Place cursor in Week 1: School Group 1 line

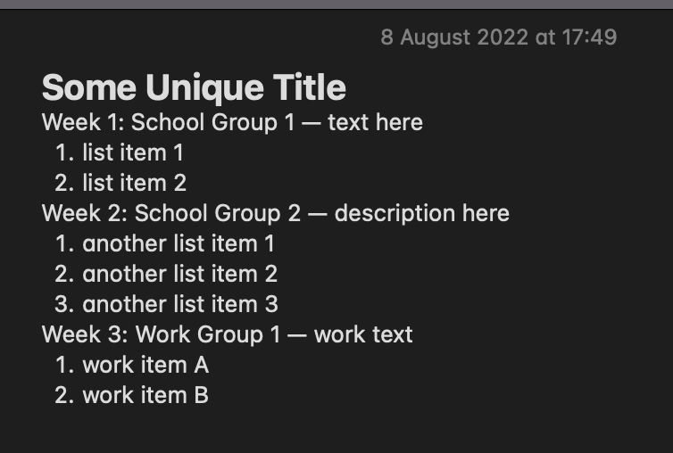(x=232, y=123)
